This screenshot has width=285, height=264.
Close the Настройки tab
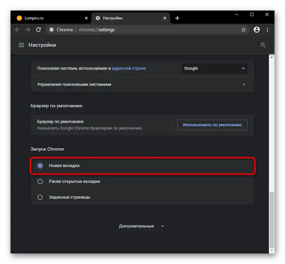(x=165, y=18)
